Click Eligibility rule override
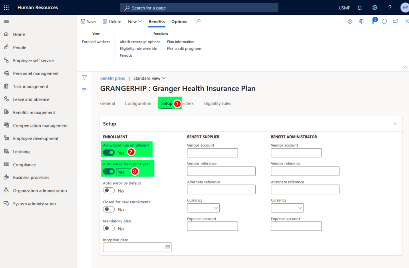Viewport: 409px width, 268px height. 138,49
